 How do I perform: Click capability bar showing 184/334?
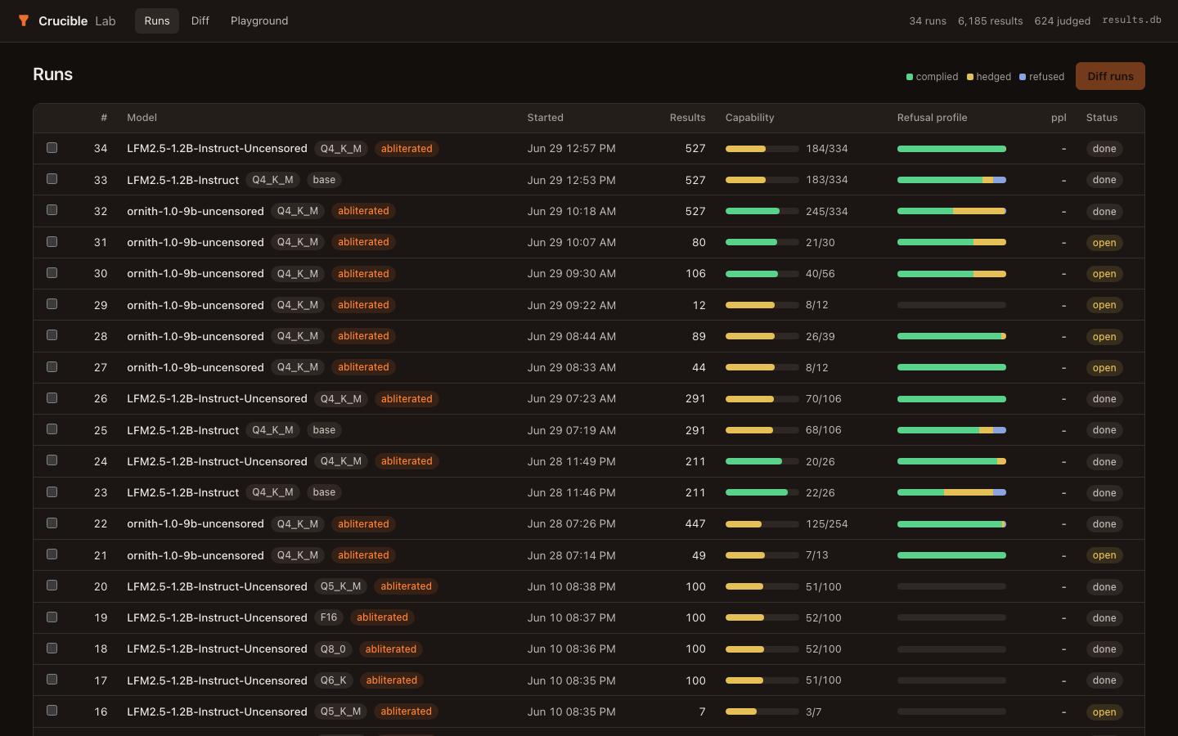(x=762, y=149)
